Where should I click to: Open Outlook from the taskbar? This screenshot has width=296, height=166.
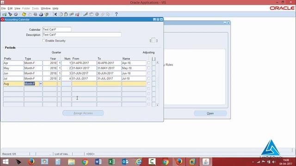125,162
